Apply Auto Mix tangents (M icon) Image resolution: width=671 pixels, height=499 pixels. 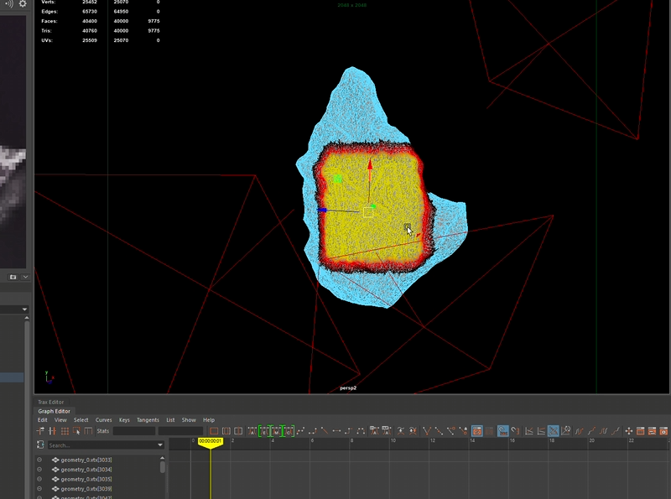[277, 431]
